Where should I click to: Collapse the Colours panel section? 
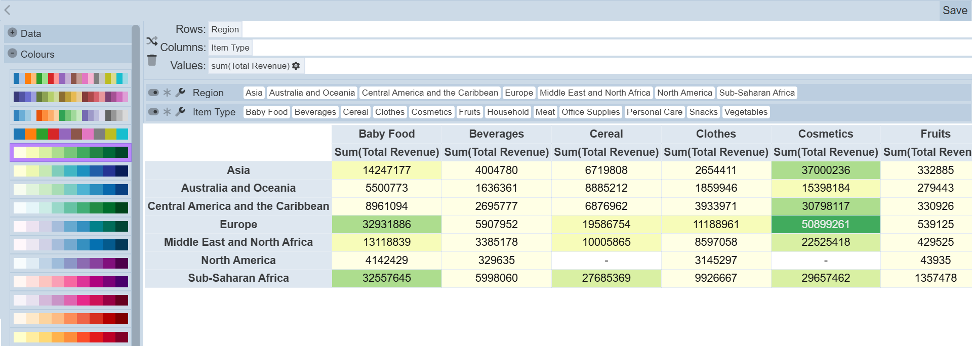coord(13,53)
